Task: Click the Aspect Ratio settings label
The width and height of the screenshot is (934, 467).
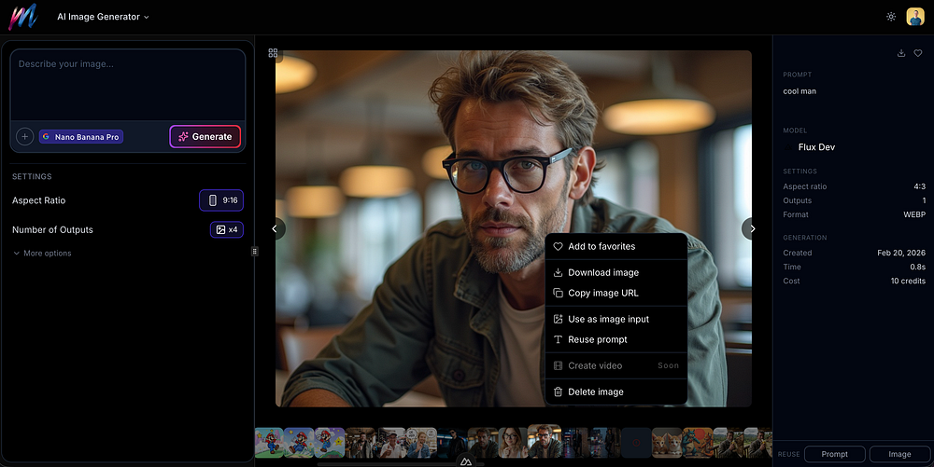Action: pyautogui.click(x=38, y=200)
